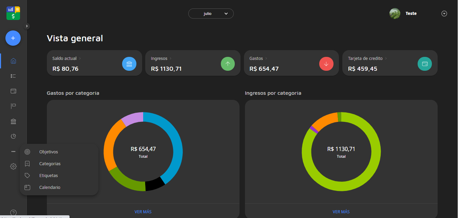Select Objetivos from the popup menu

point(49,152)
